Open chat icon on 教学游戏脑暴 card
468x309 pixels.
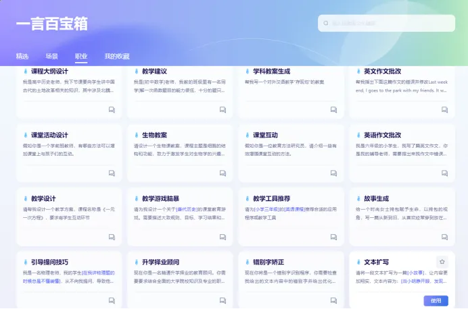coord(223,237)
